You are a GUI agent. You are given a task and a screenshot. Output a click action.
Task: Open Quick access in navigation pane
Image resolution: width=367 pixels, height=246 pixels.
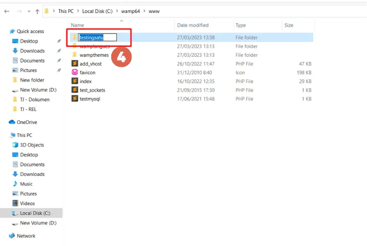(x=30, y=31)
